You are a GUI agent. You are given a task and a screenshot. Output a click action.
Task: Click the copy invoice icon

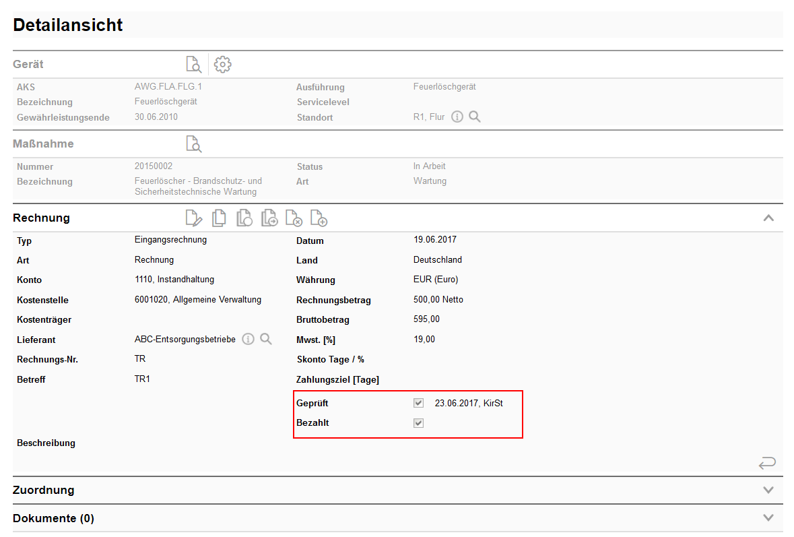click(218, 218)
